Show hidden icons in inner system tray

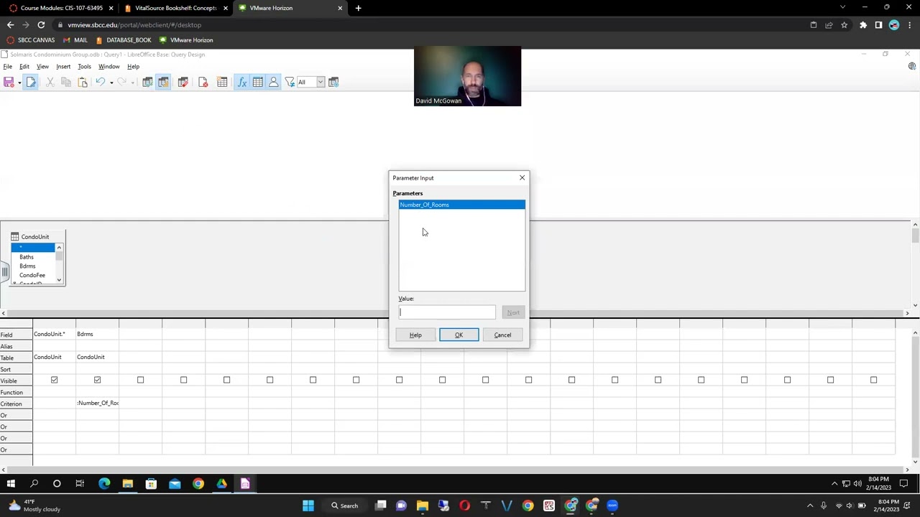pos(834,484)
